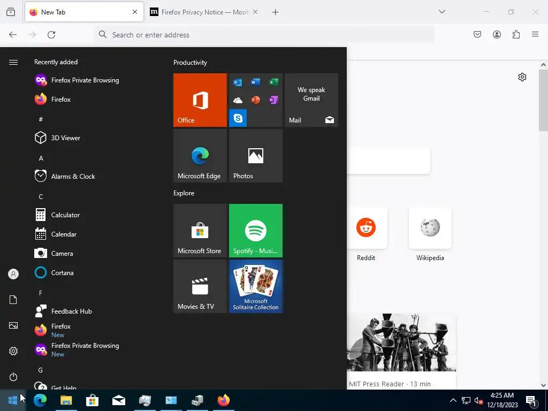
Task: Click the Windows Start button
Action: (13, 400)
